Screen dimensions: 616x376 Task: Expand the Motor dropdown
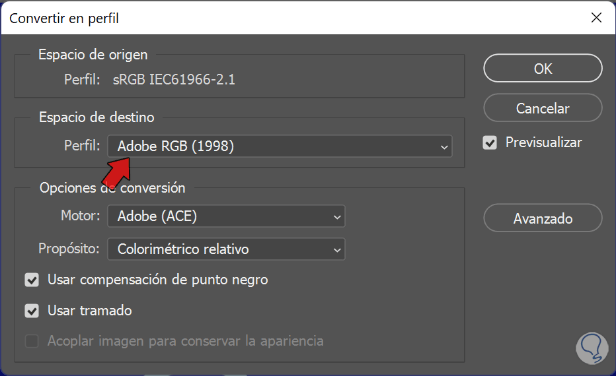(x=226, y=216)
